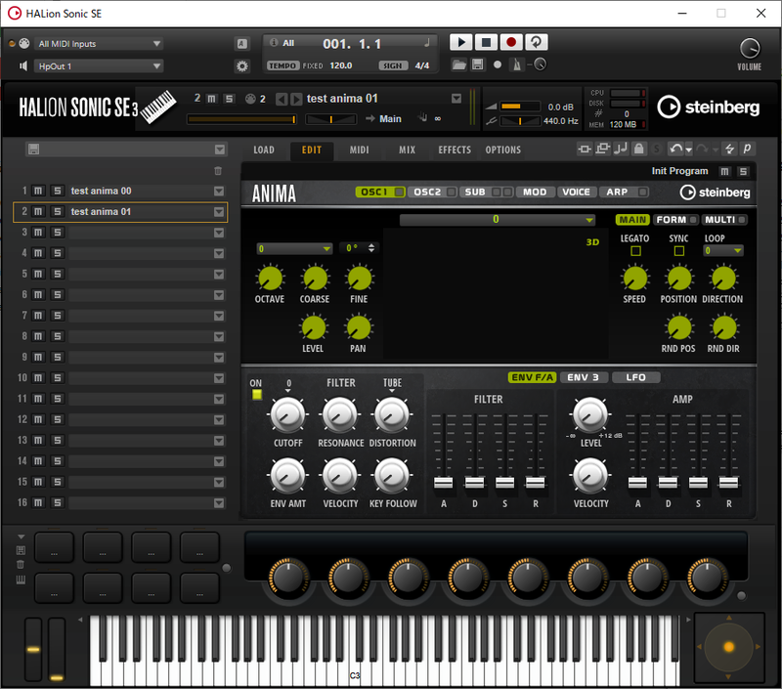Open the MOD page tab

[535, 192]
